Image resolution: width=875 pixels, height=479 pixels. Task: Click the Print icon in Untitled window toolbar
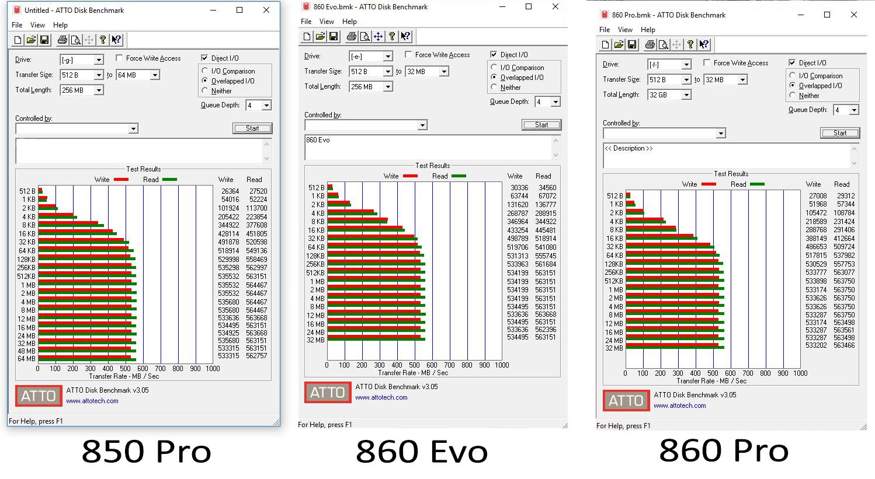tap(62, 40)
